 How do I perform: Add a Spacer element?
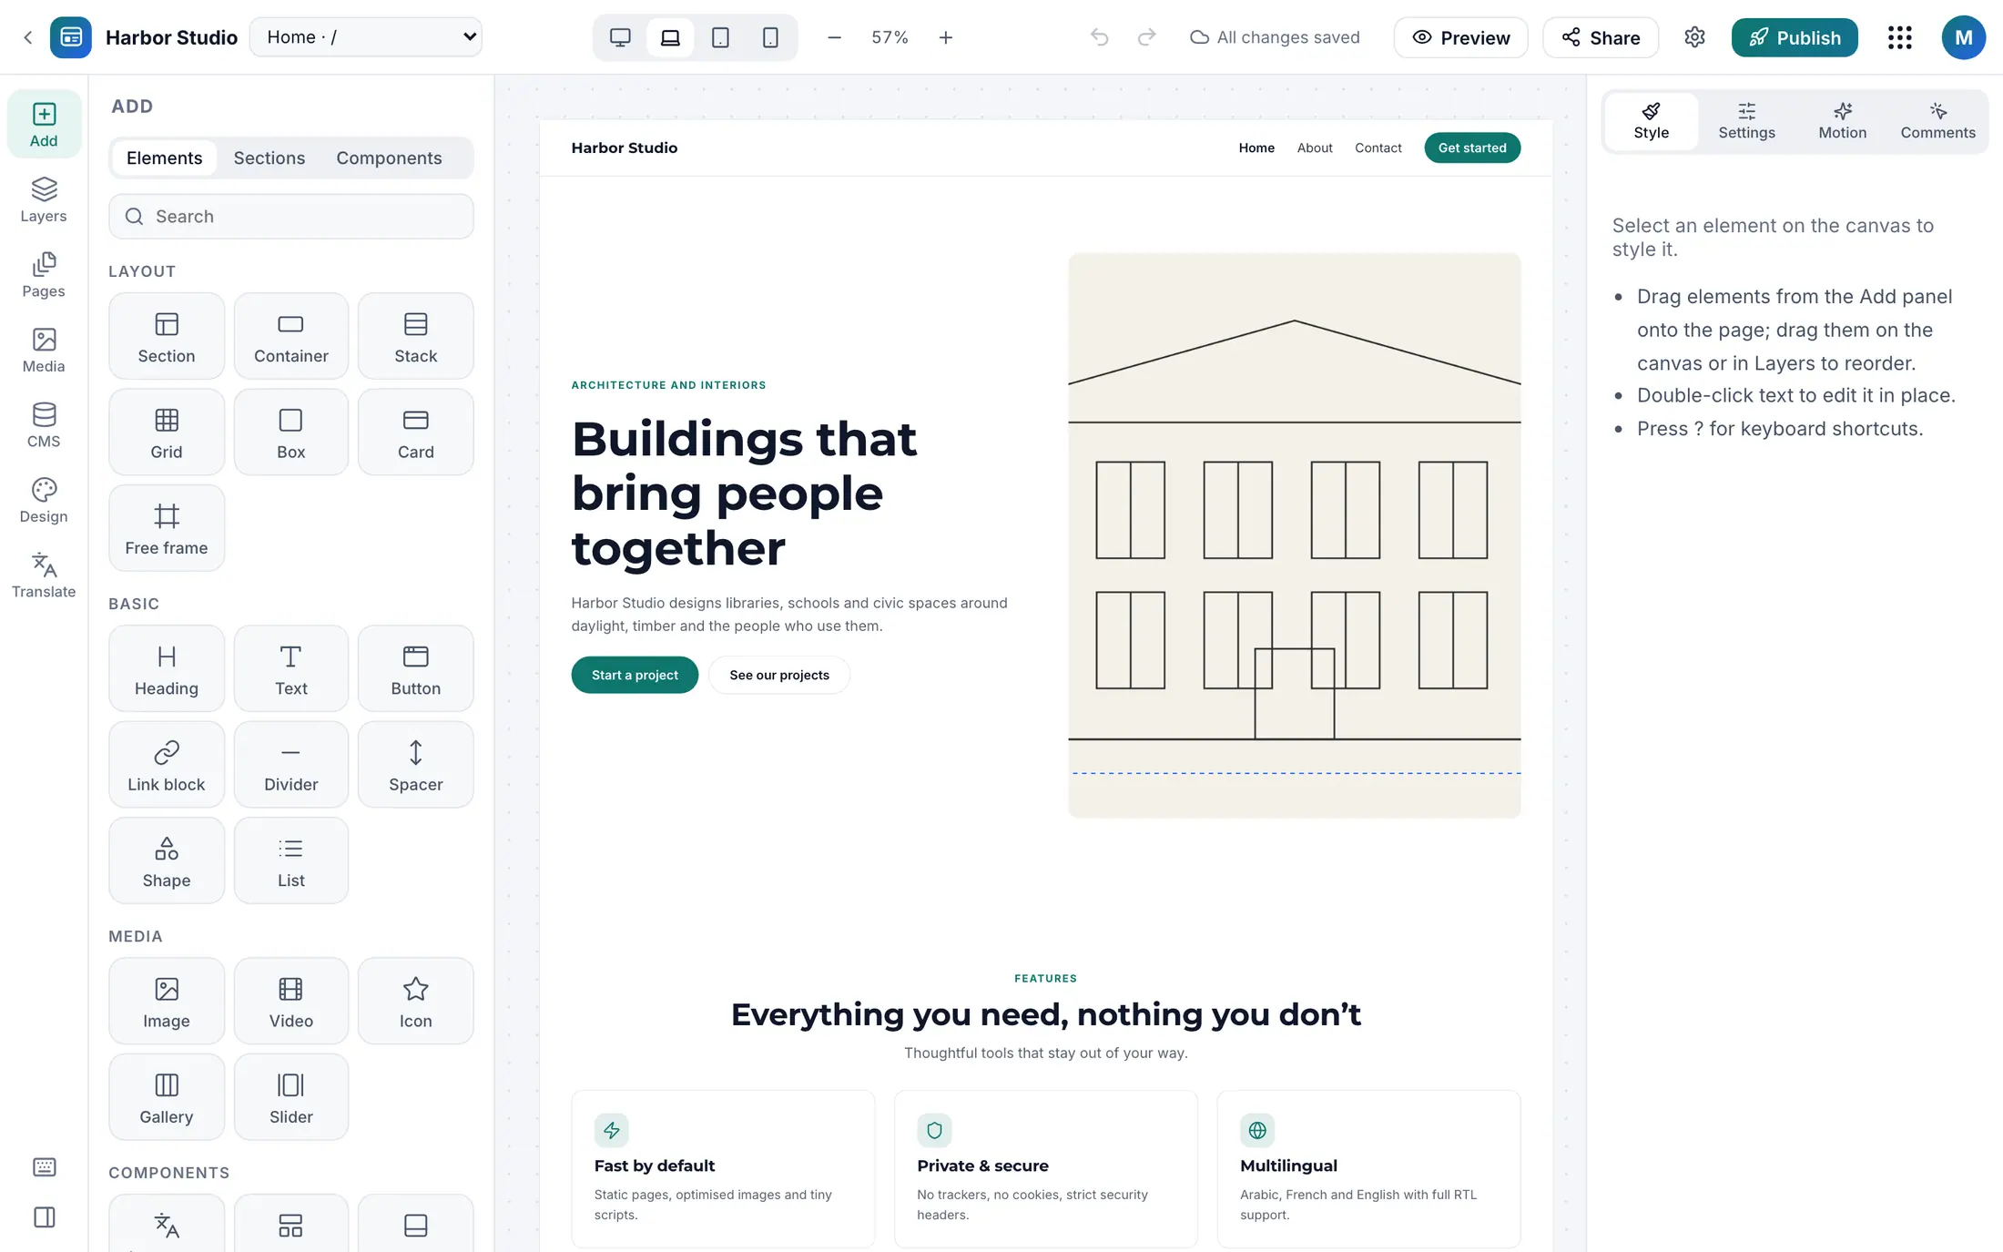tap(416, 765)
